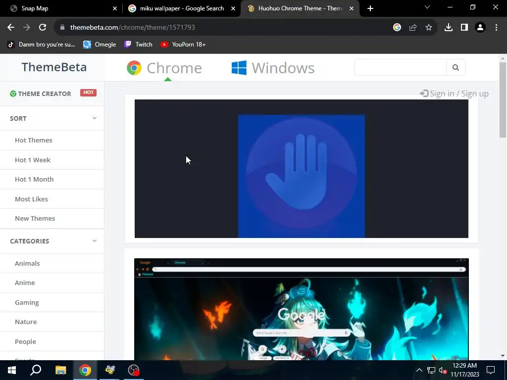Screen dimensions: 507x380
Task: Open the Windows Start menu
Action: (x=12, y=370)
